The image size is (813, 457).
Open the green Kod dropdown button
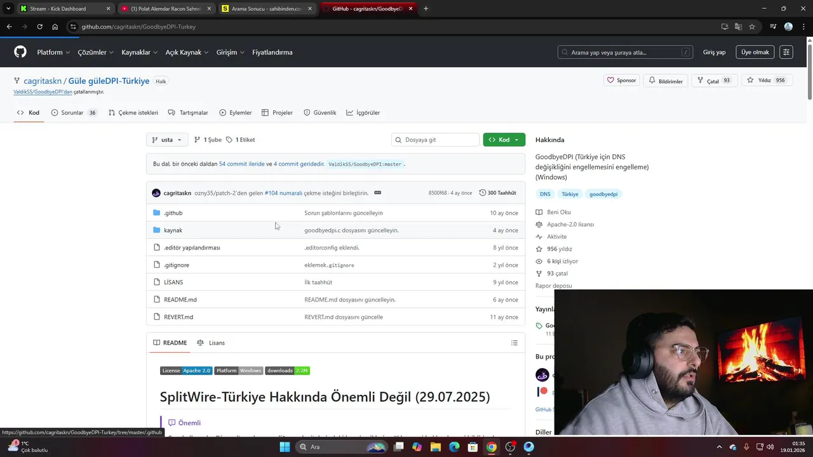click(504, 140)
